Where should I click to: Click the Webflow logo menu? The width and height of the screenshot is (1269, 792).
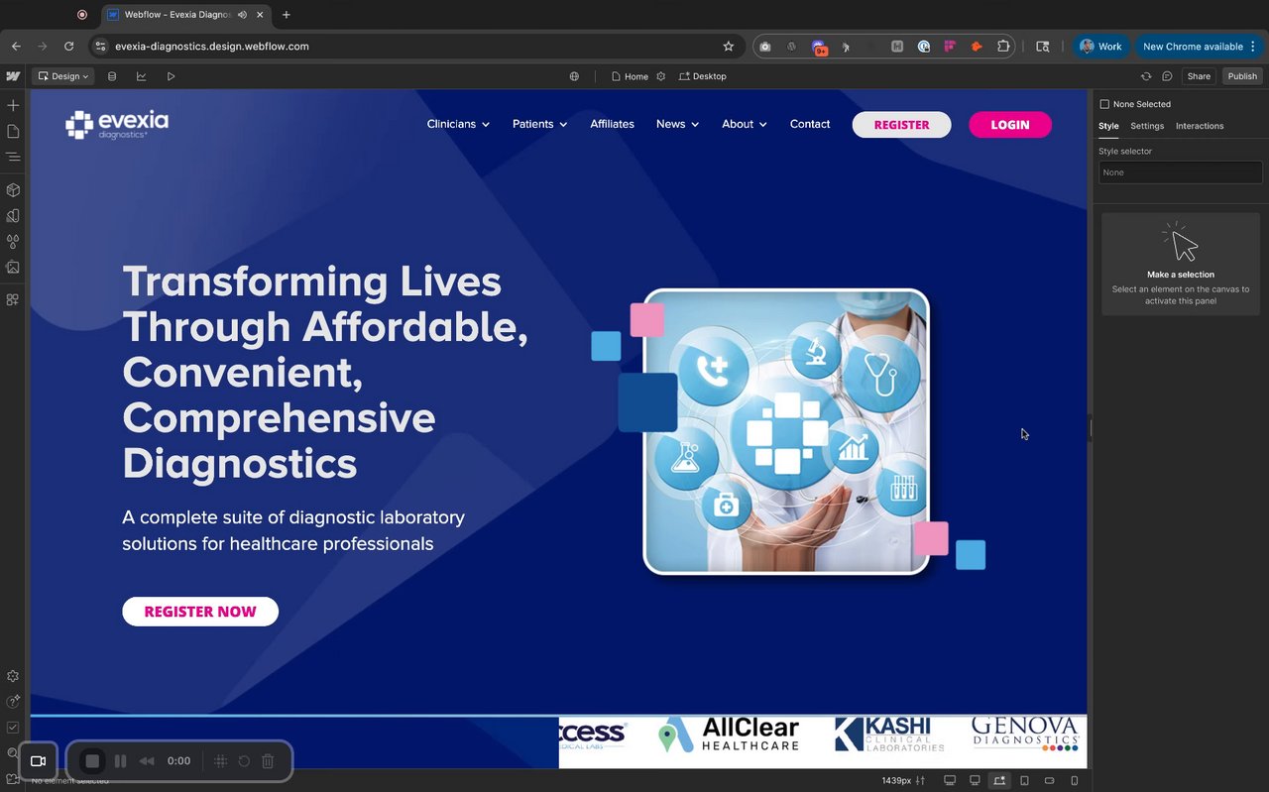13,76
